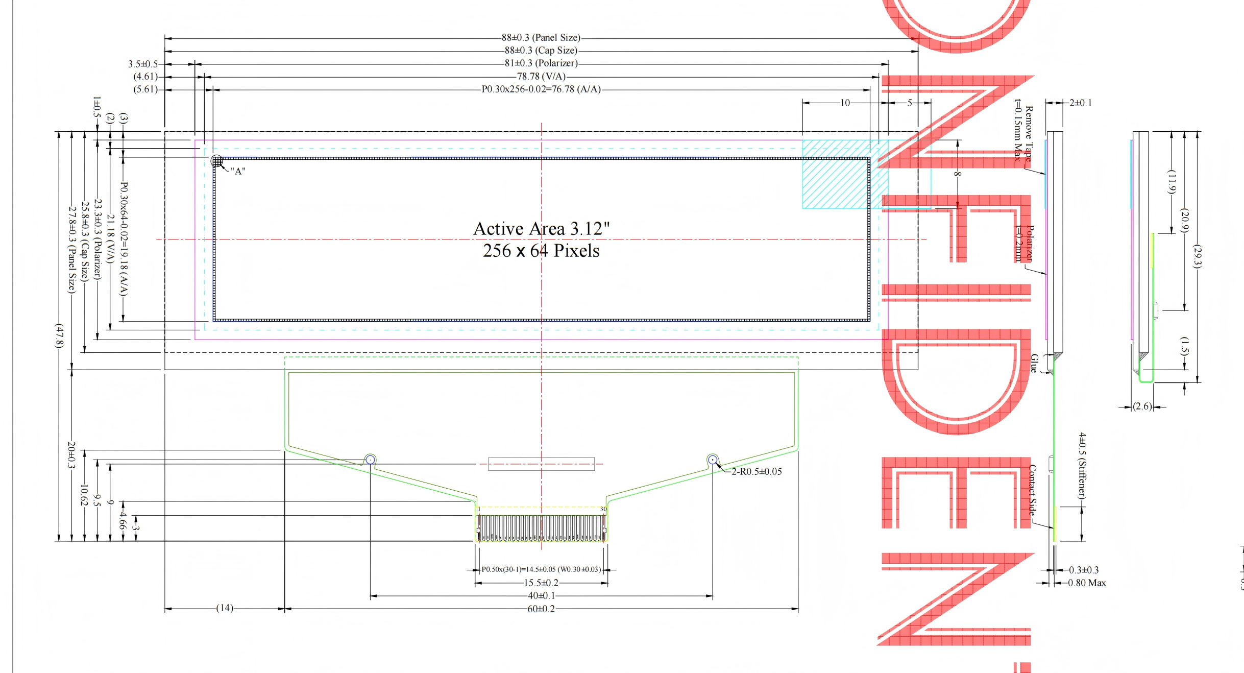The width and height of the screenshot is (1244, 673).
Task: Select the '2±0.1' thickness dimension
Action: (x=1081, y=103)
